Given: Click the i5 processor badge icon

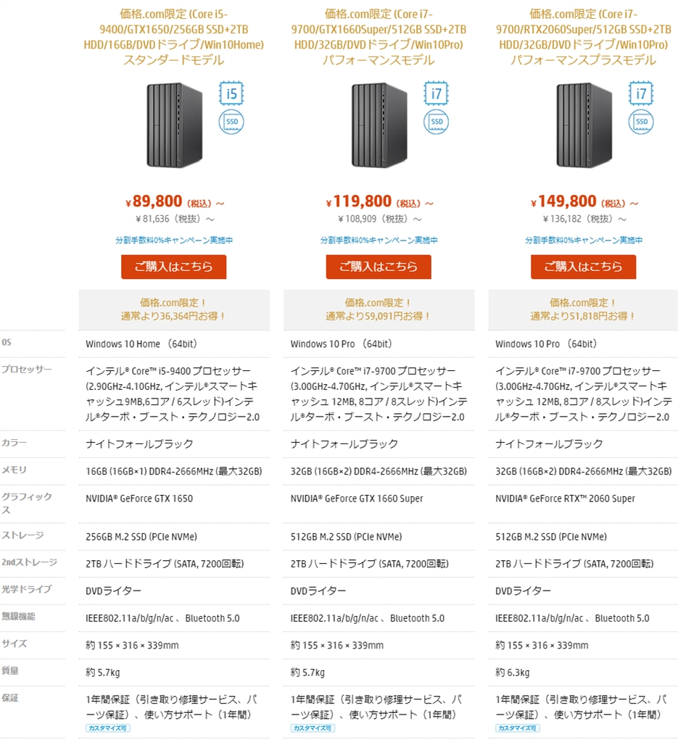Looking at the screenshot, I should (x=231, y=93).
